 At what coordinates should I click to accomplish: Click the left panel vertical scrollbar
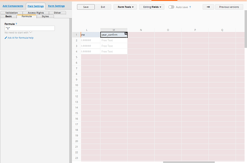coord(71,90)
